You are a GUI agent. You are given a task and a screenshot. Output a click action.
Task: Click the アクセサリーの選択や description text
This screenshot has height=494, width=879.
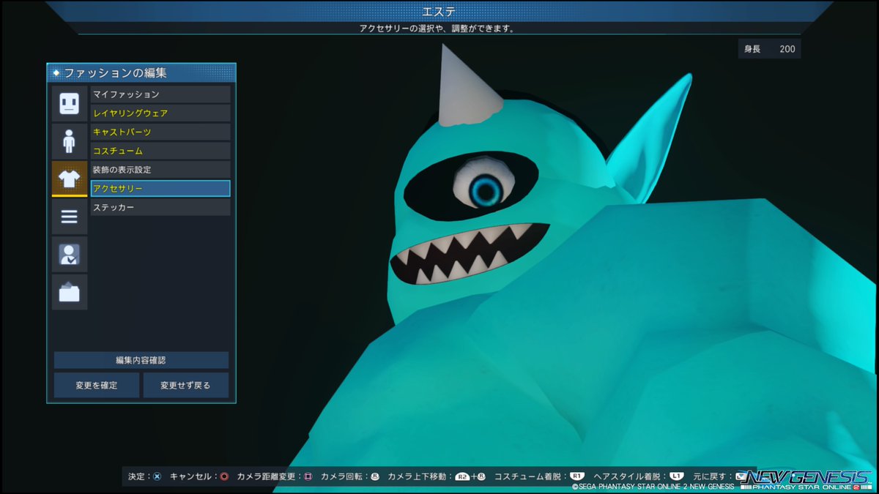[x=437, y=29]
